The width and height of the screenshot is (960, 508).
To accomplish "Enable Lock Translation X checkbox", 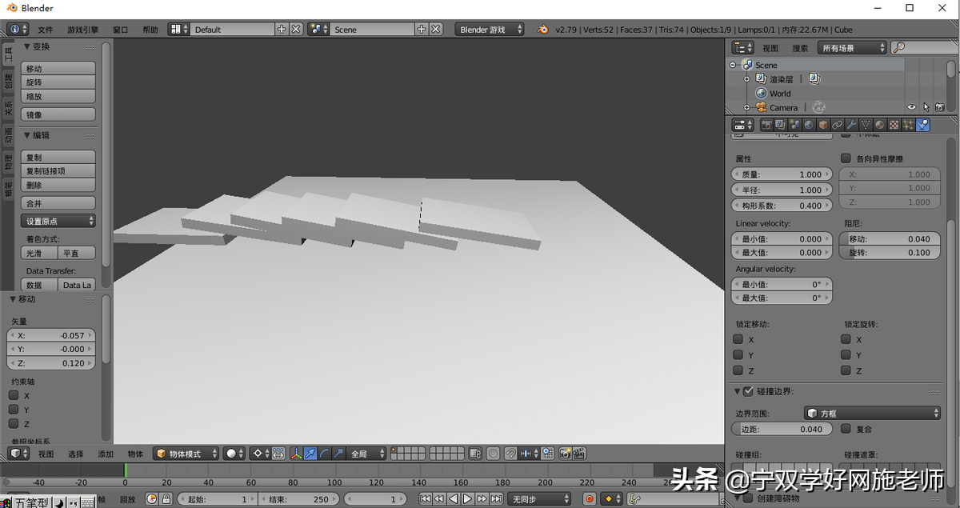I will click(738, 340).
